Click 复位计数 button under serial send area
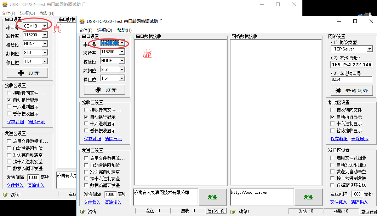The image size is (377, 216). coord(216,211)
